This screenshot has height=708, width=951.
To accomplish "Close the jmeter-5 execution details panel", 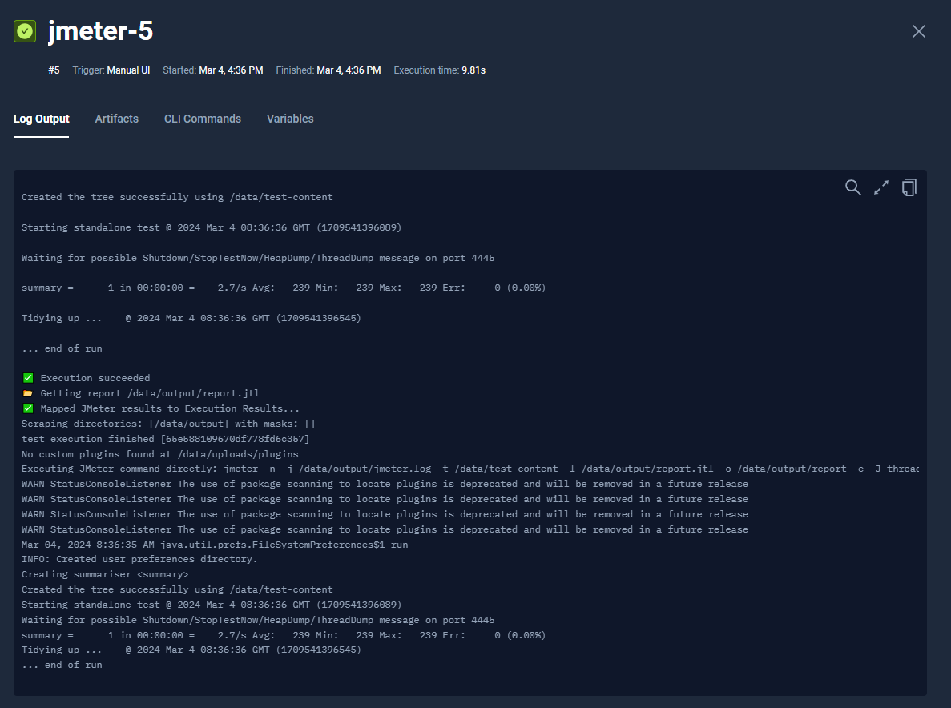I will [x=918, y=31].
